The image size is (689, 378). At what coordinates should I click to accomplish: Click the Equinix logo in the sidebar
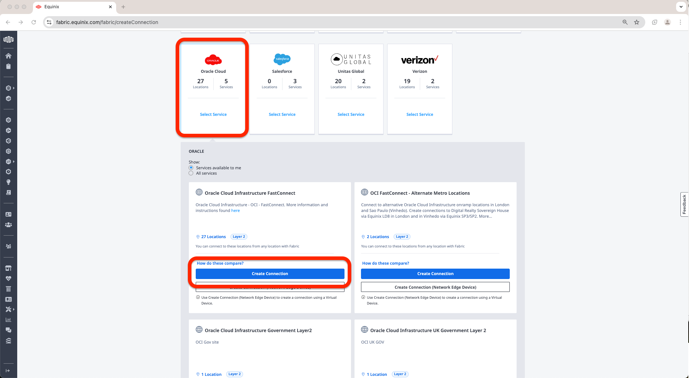point(9,39)
